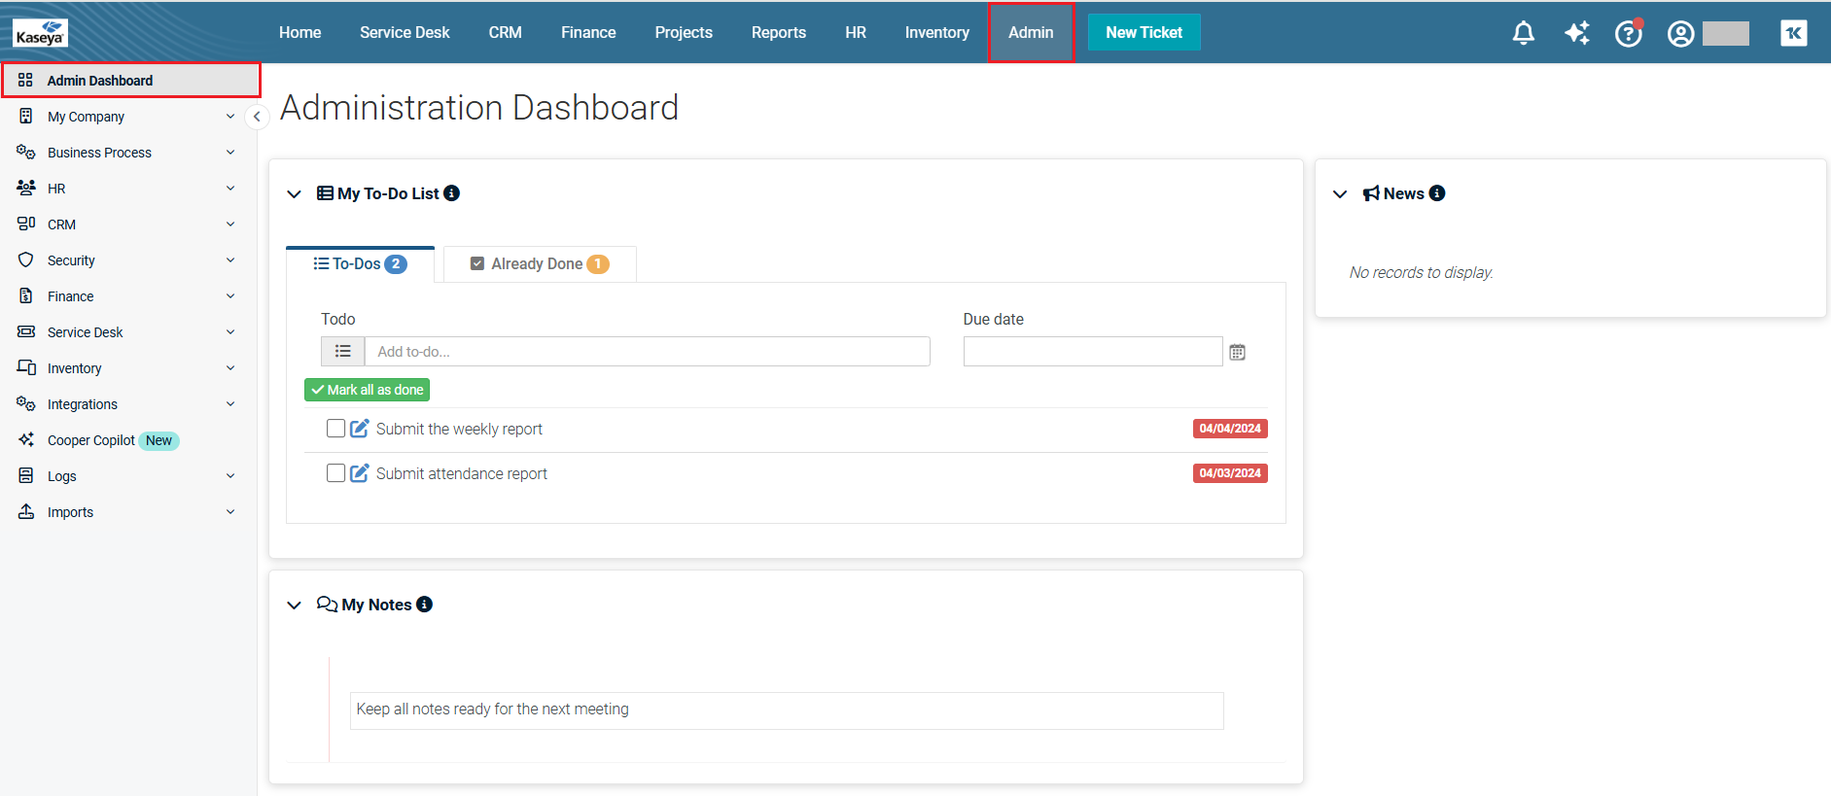
Task: Click the Business Process gears icon
Action: coord(26,153)
